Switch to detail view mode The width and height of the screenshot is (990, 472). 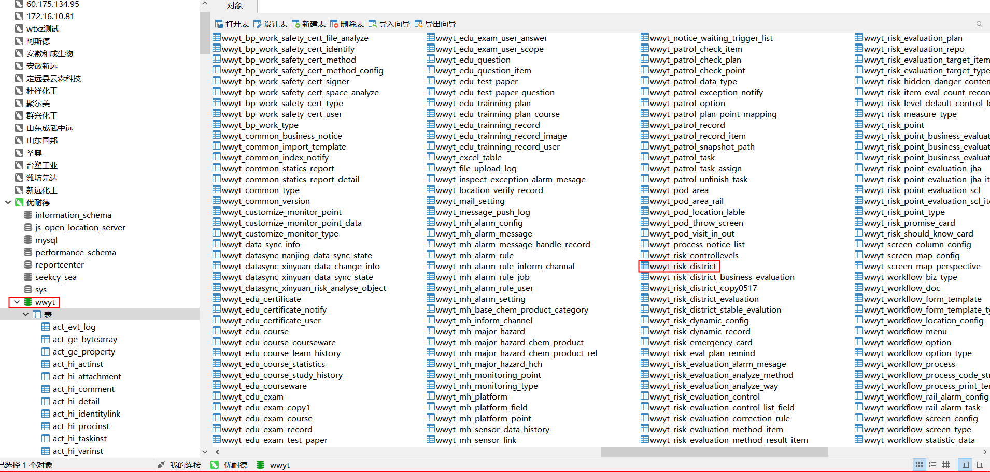[x=946, y=465]
